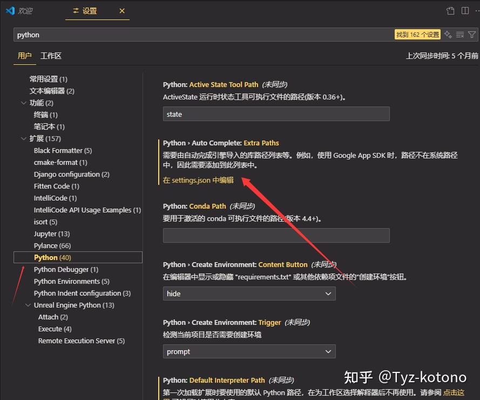This screenshot has width=480, height=400.
Task: Close the 设置 tab
Action: 121,10
